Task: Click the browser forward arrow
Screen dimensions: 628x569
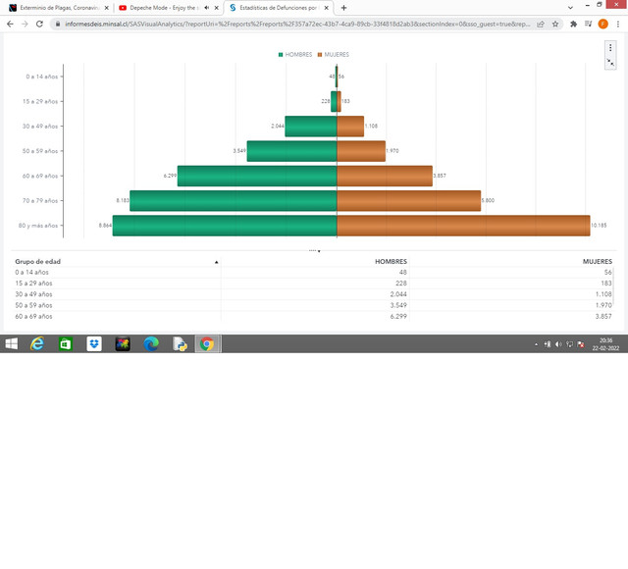Action: pyautogui.click(x=25, y=24)
